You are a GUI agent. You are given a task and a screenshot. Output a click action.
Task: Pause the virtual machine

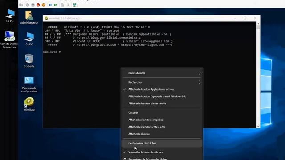pos(50,5)
